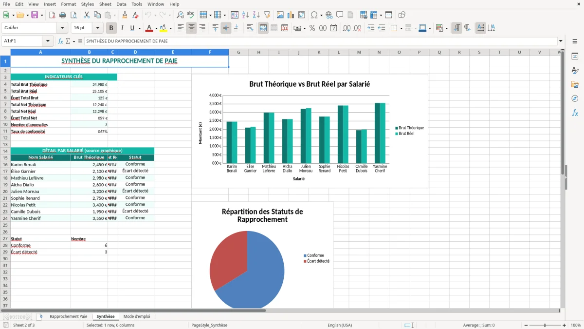This screenshot has height=329, width=584.
Task: Toggle Wrap Text
Action: coord(250,28)
